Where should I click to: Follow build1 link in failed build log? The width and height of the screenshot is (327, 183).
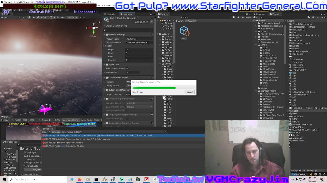(63, 146)
